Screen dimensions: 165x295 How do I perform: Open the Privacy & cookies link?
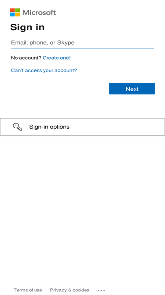pyautogui.click(x=70, y=290)
